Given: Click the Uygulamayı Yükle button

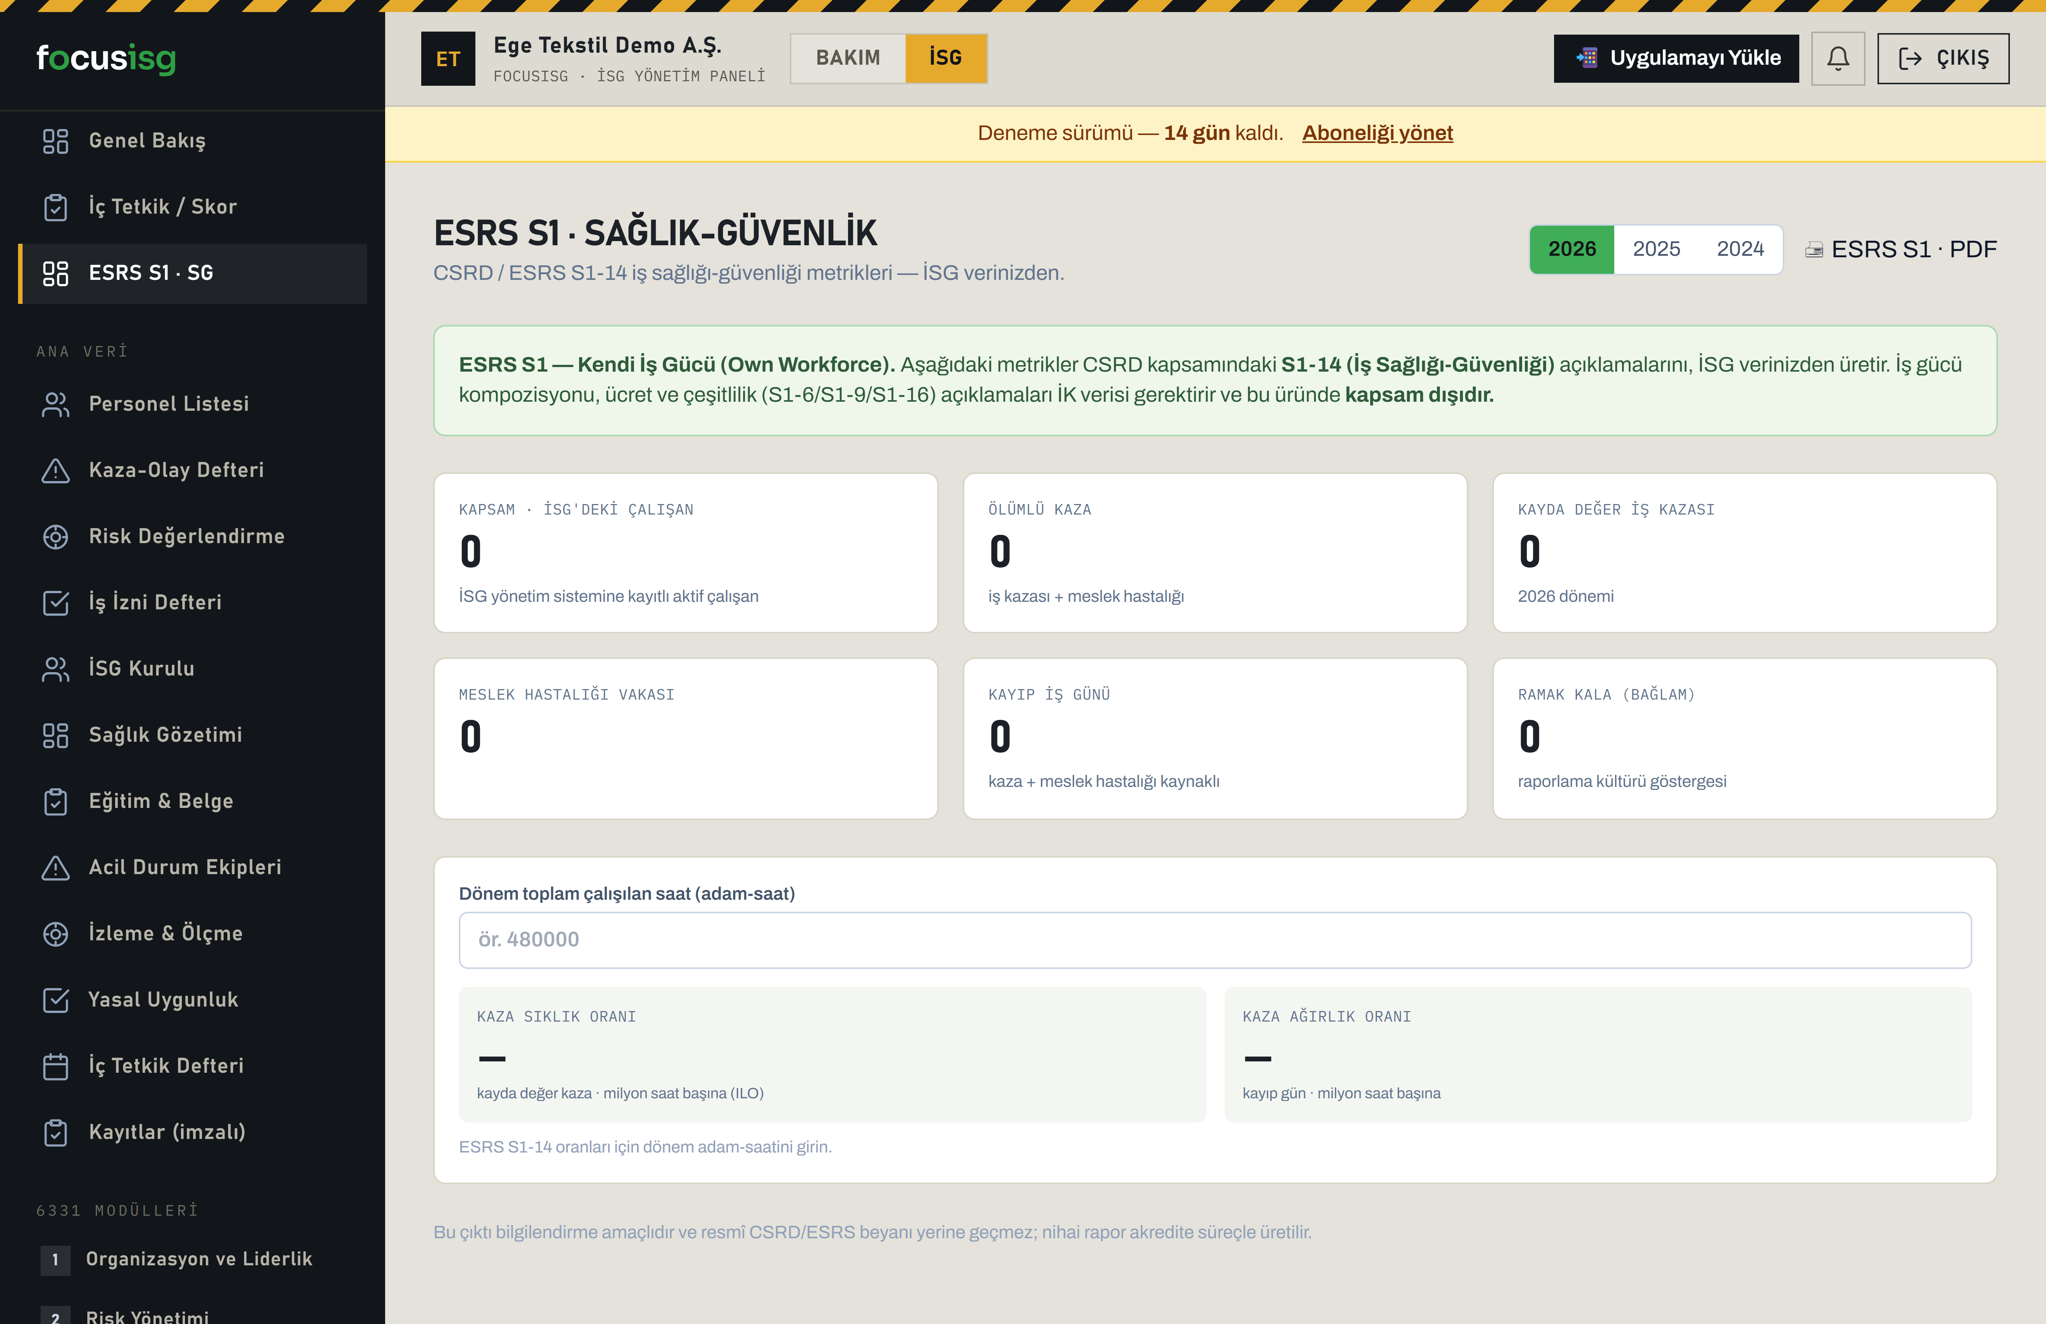Looking at the screenshot, I should [1676, 58].
